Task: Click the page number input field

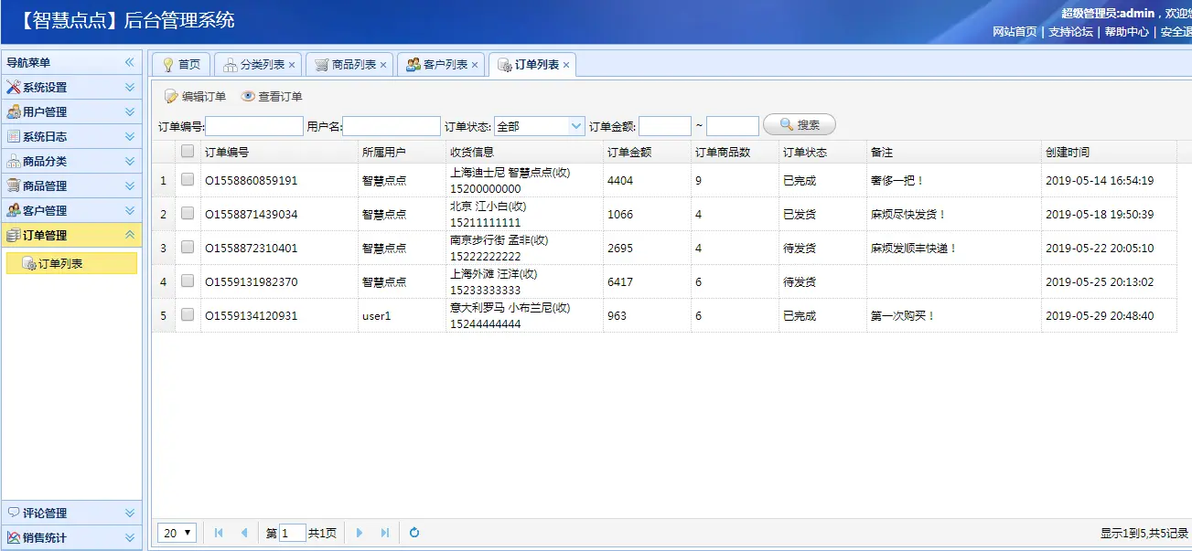Action: (293, 533)
